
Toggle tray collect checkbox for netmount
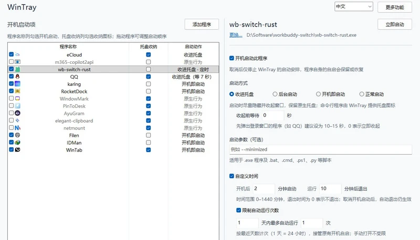pos(149,128)
